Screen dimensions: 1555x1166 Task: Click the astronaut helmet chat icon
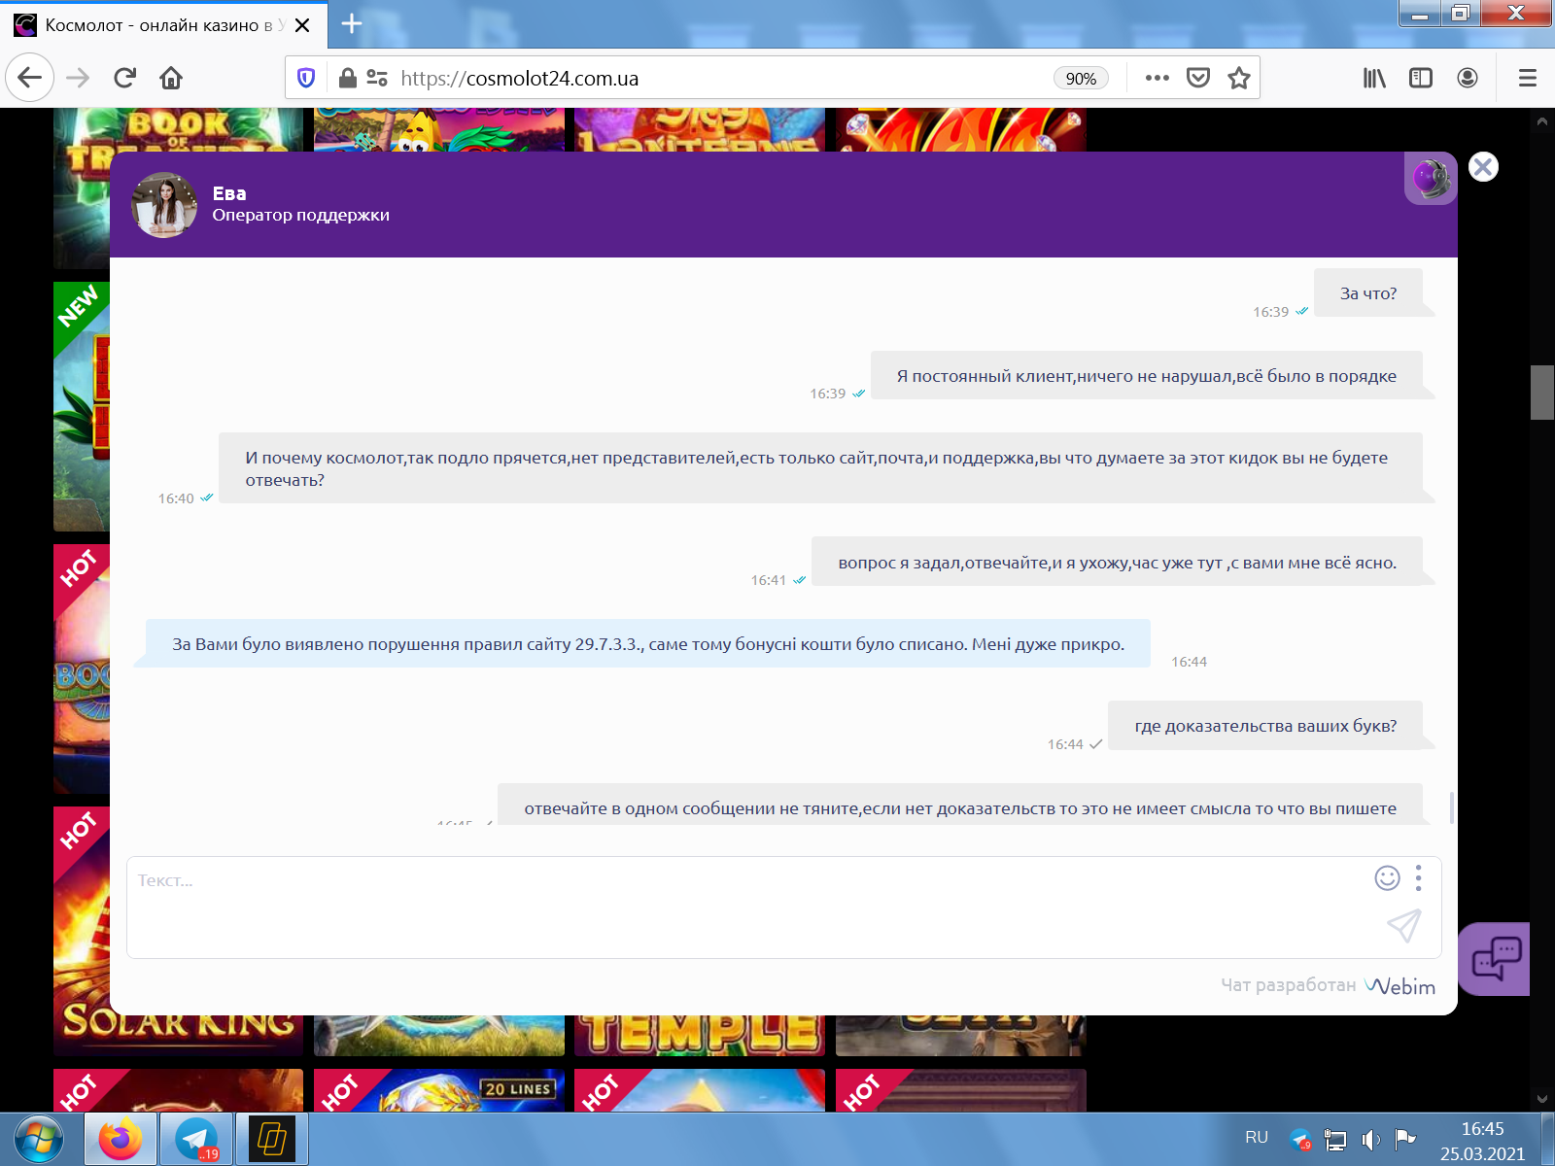[x=1431, y=179]
